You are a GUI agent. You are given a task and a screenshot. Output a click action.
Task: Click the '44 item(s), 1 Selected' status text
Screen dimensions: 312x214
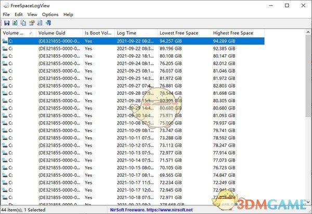click(x=23, y=210)
